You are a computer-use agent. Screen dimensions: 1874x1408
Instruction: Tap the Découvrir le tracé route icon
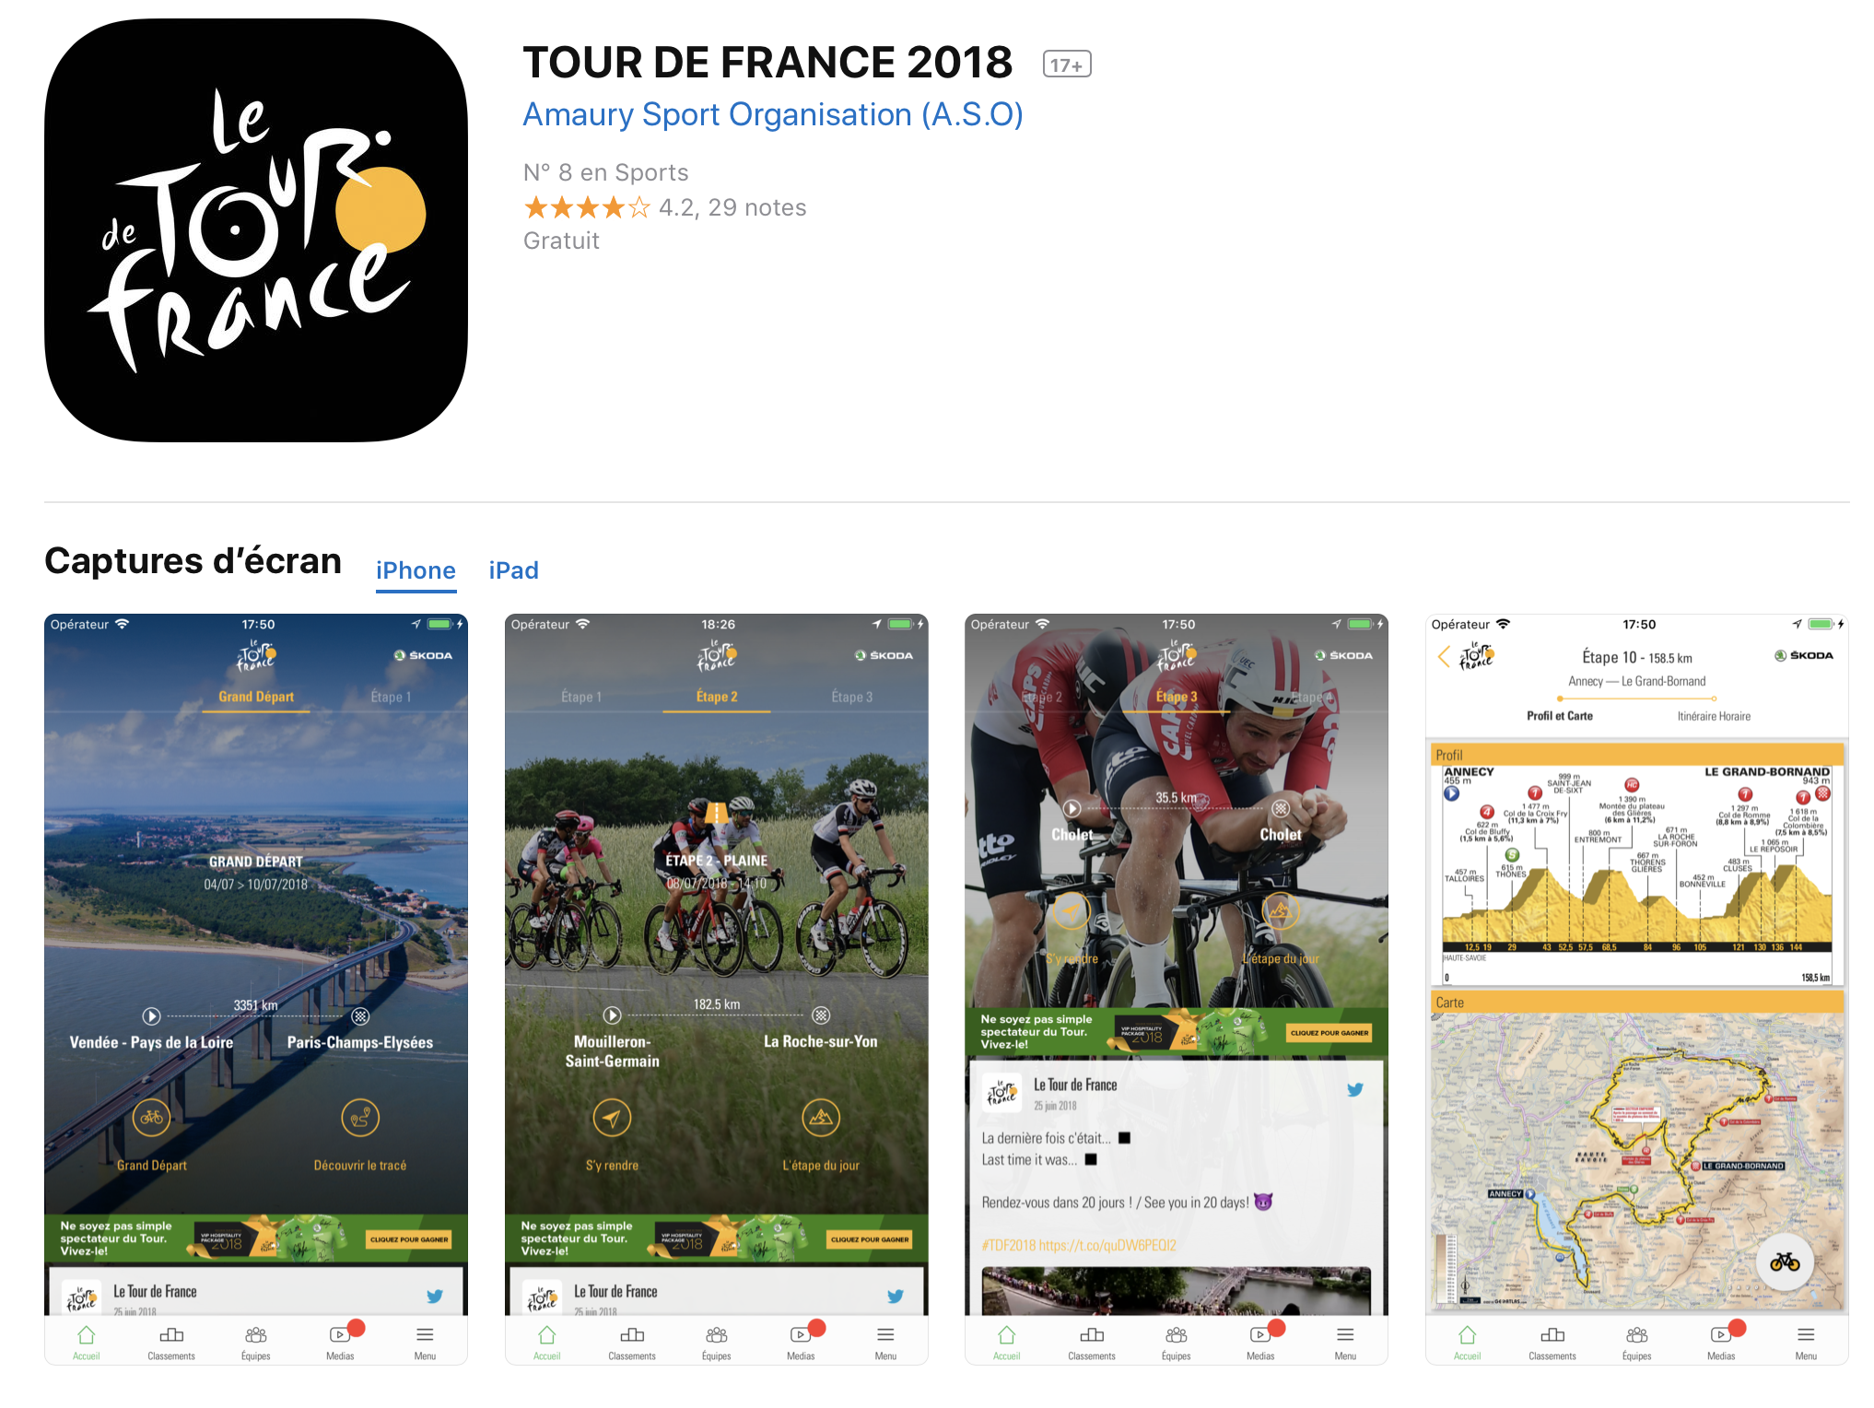[x=360, y=1118]
